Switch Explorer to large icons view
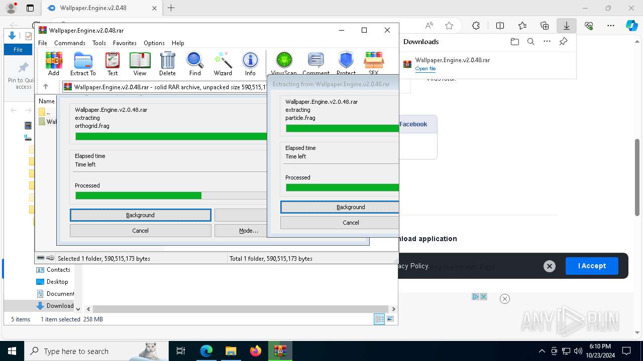 390,319
